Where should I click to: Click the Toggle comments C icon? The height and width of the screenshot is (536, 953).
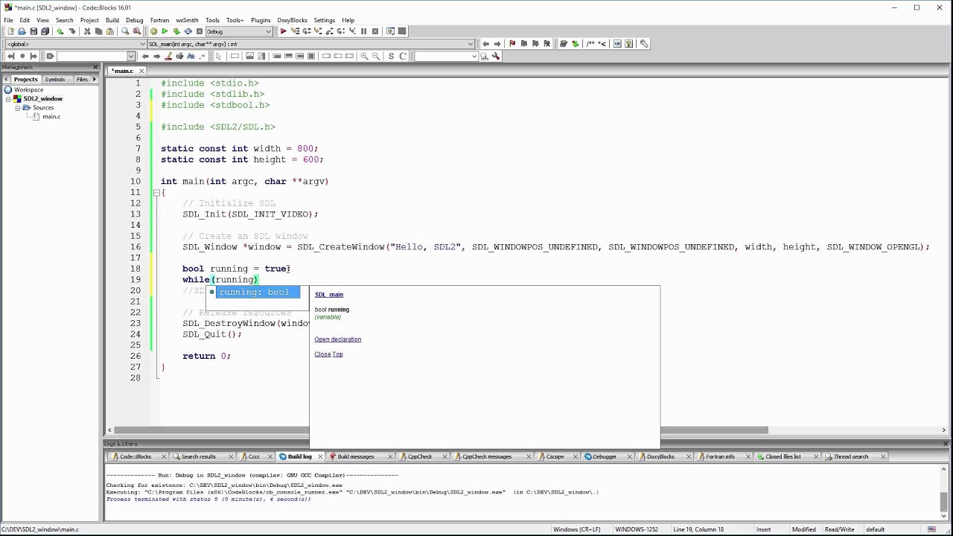pos(403,56)
